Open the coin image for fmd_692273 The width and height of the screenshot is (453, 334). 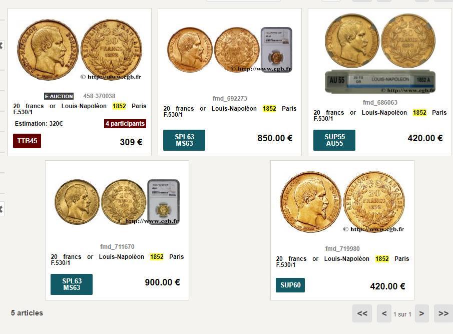(x=229, y=50)
